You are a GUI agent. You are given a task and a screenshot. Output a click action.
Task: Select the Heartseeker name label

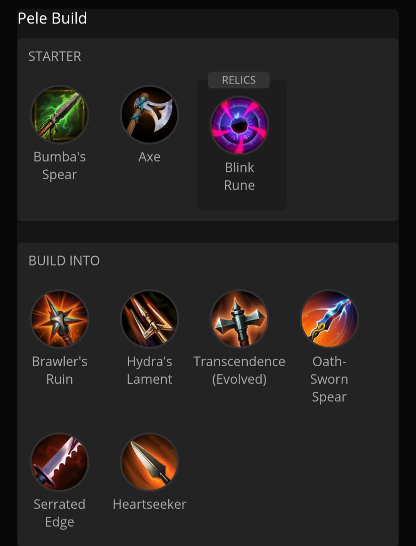149,504
